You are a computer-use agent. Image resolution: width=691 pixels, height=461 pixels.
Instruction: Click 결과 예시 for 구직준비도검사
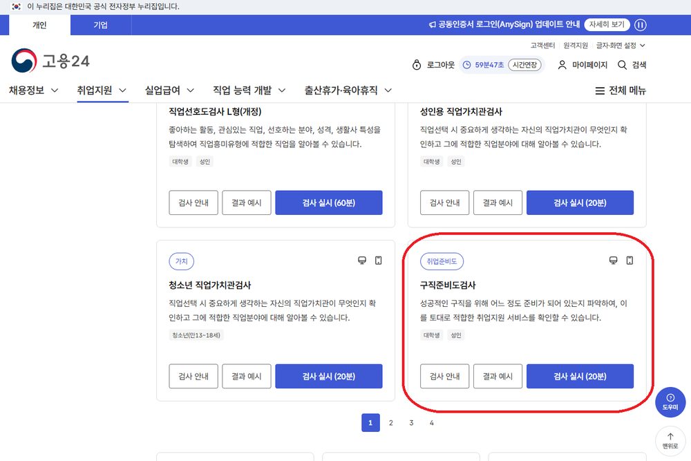click(x=498, y=377)
